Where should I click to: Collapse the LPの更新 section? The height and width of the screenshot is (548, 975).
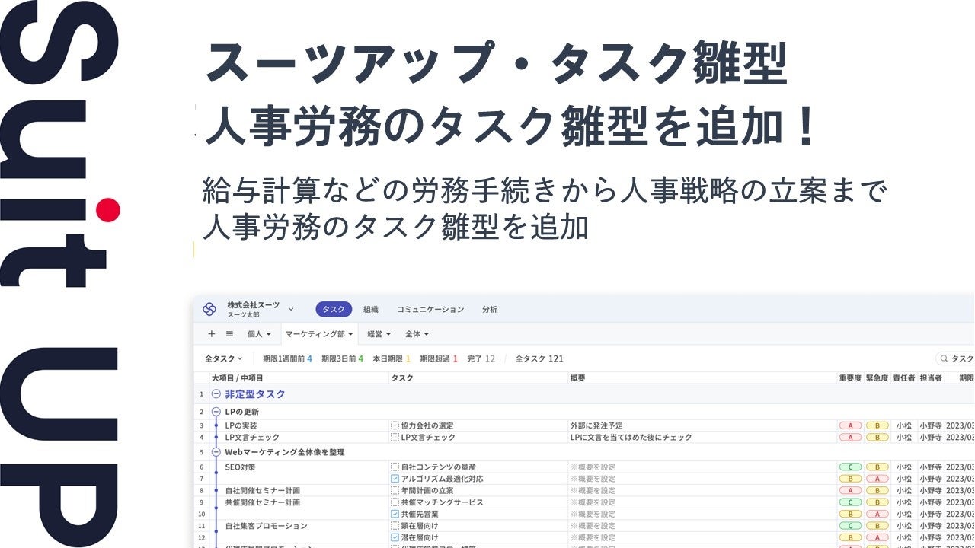pos(216,412)
